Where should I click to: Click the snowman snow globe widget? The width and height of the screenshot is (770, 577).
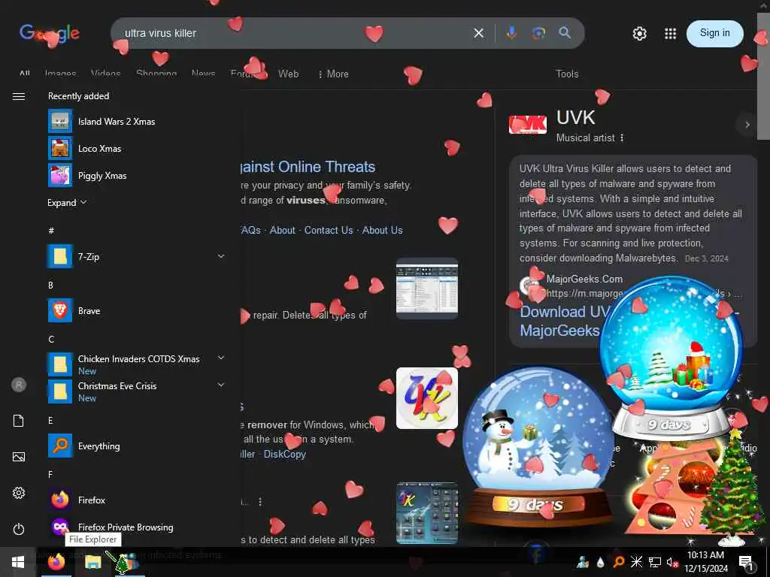pos(538,446)
